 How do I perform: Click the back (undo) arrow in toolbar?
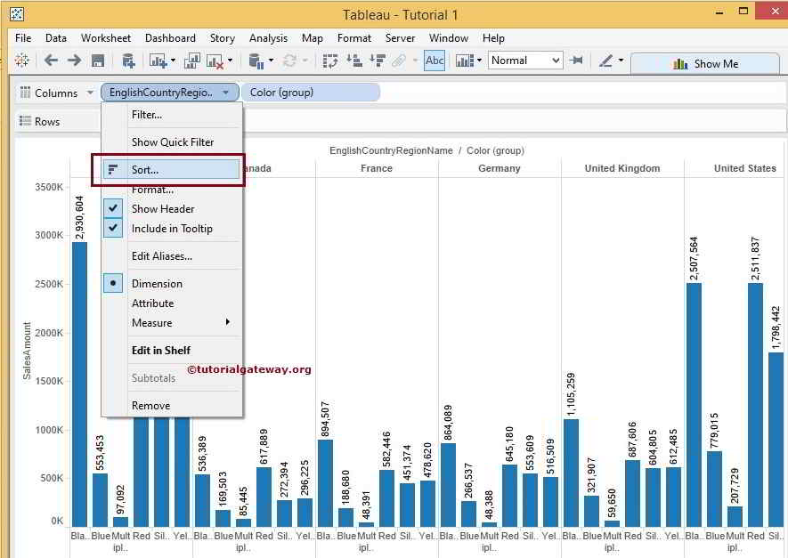point(51,61)
